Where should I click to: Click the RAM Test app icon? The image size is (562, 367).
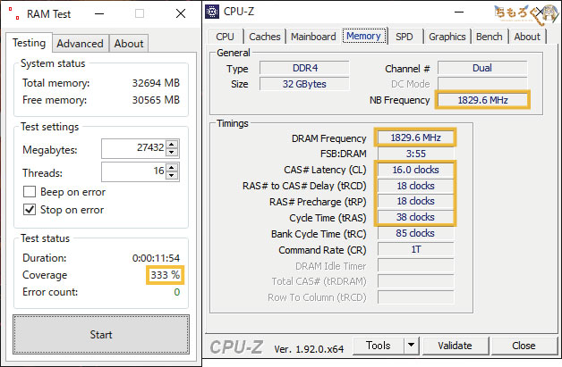click(14, 13)
